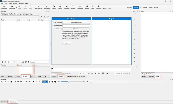Open the Subtitles toolbar icon
Screen dimensions: 173x104
pyautogui.click(x=99, y=7)
